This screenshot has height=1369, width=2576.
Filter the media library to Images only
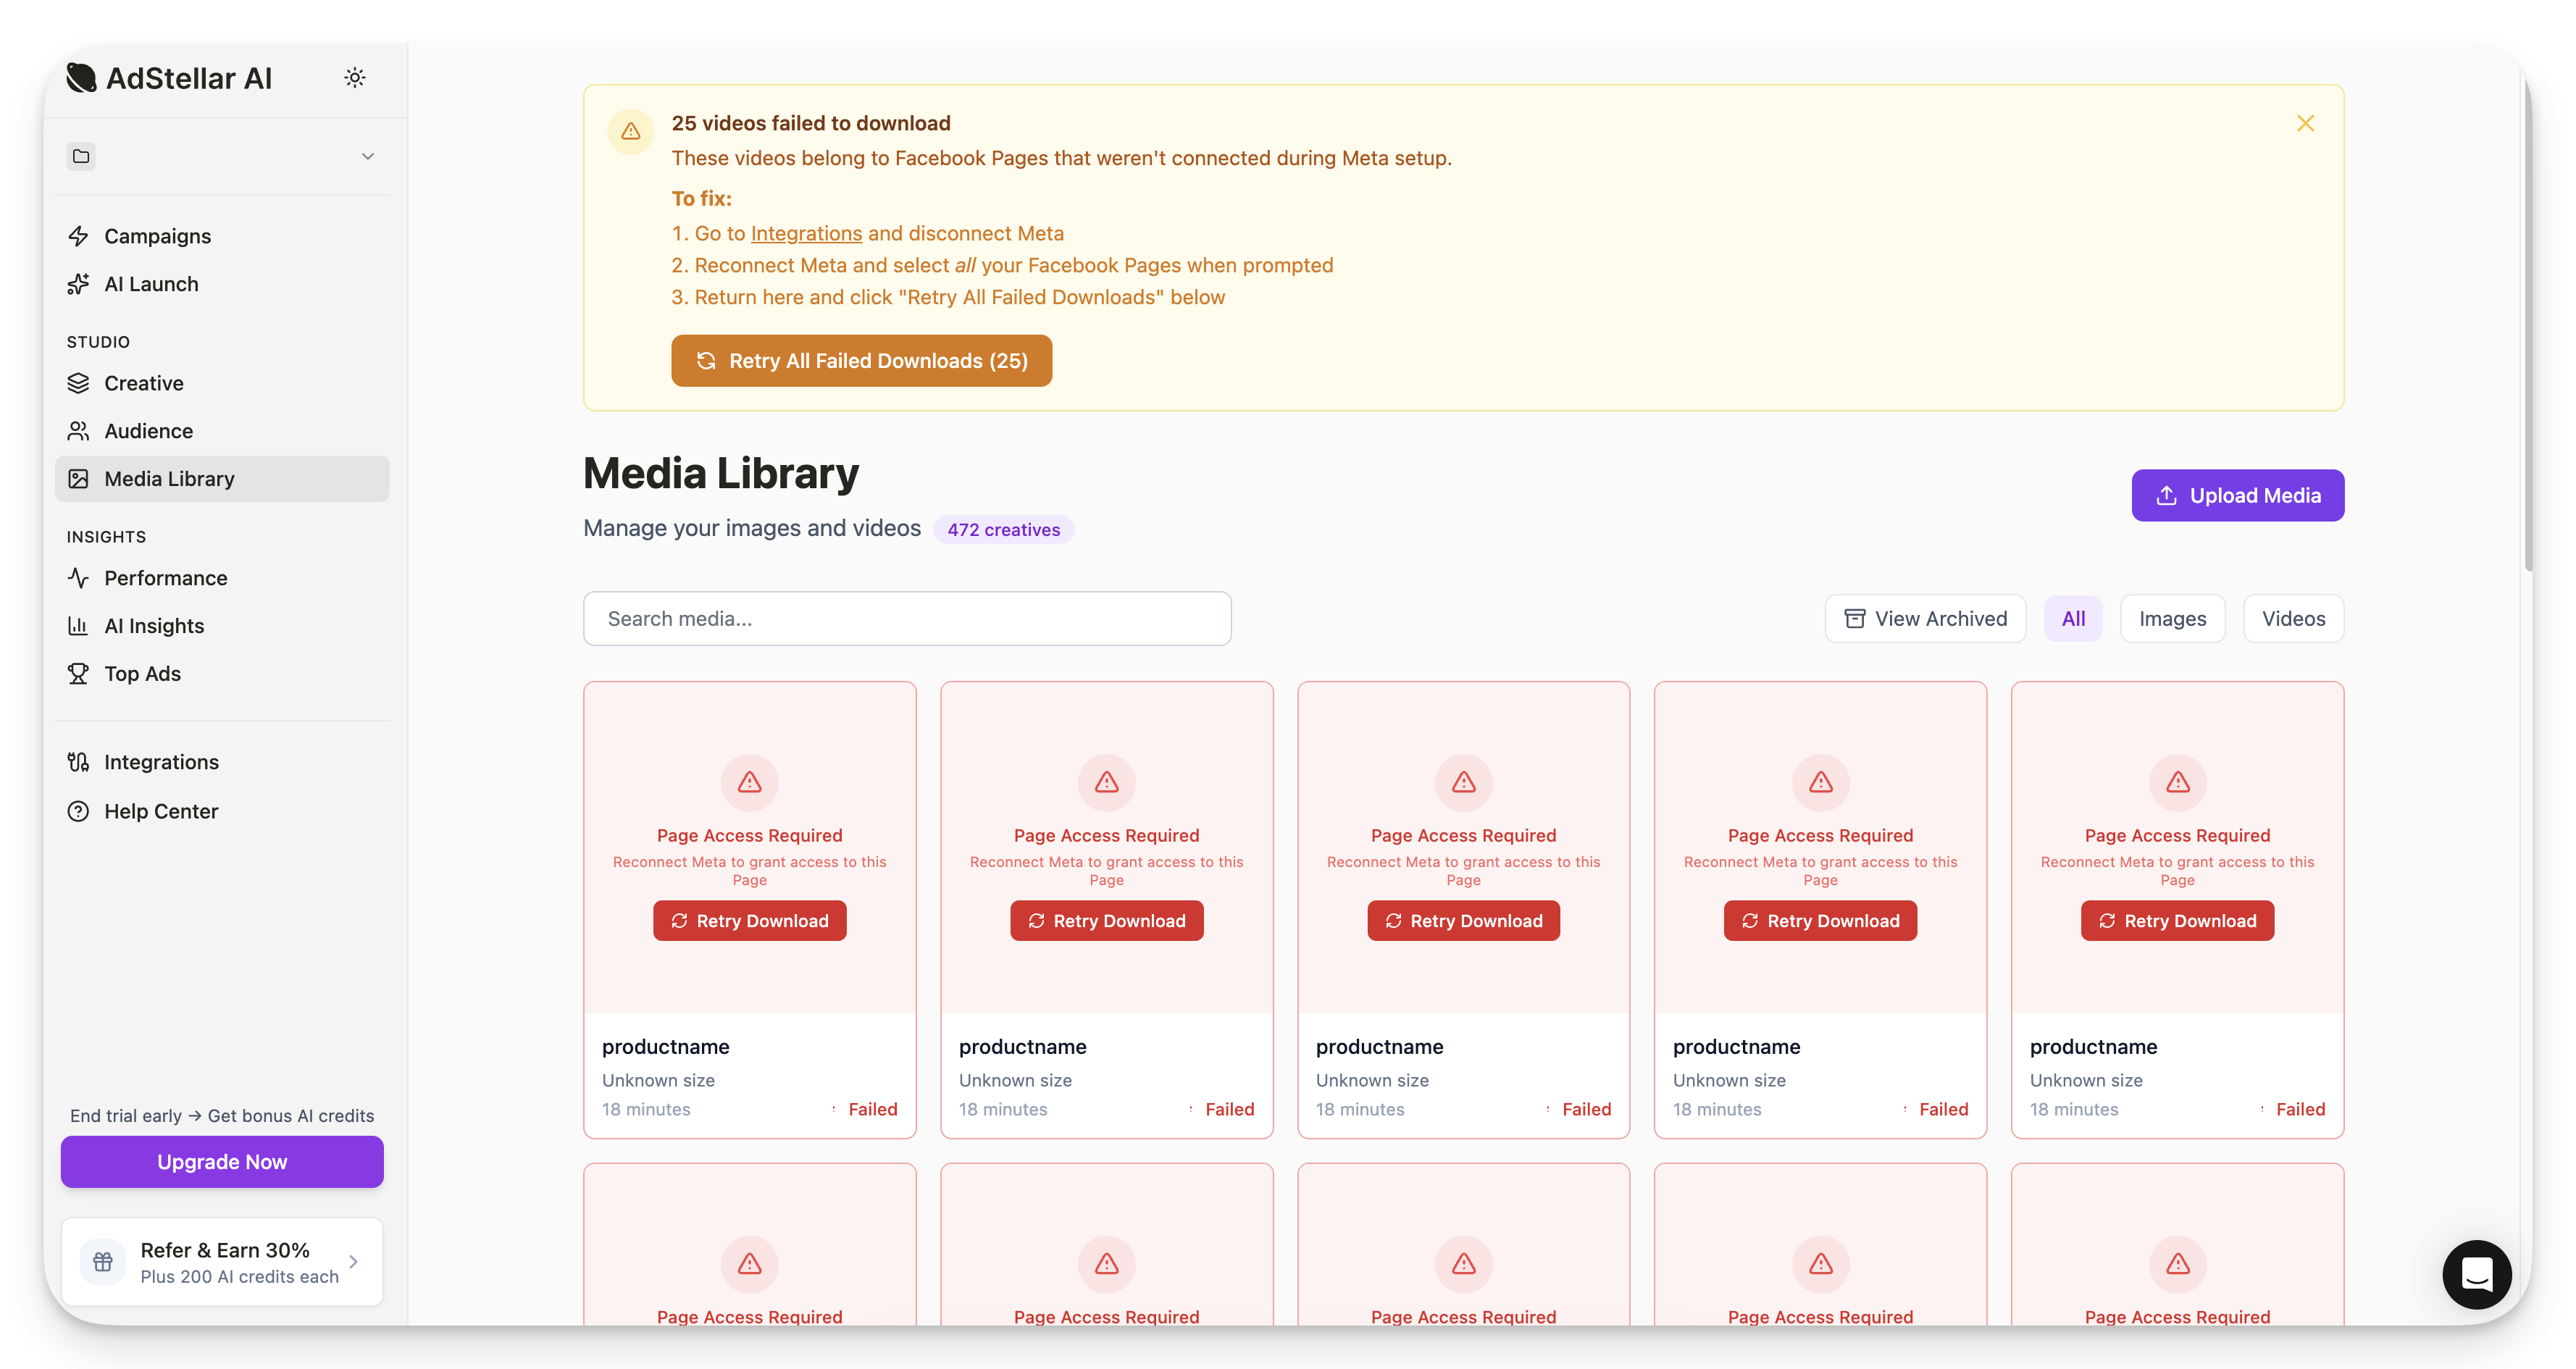[2172, 619]
